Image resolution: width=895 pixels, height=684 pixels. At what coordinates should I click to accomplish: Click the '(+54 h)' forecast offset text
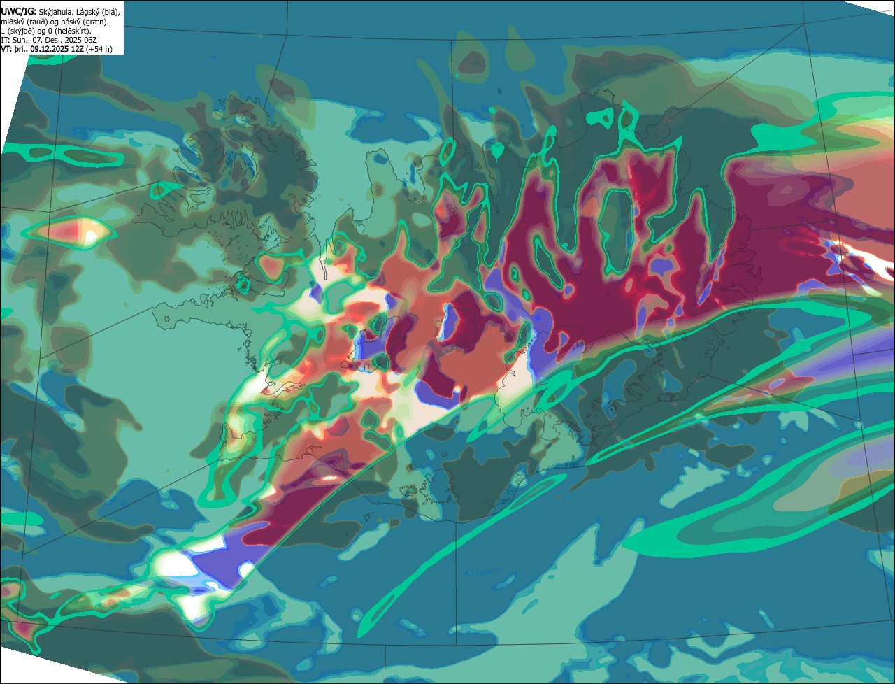tap(99, 49)
